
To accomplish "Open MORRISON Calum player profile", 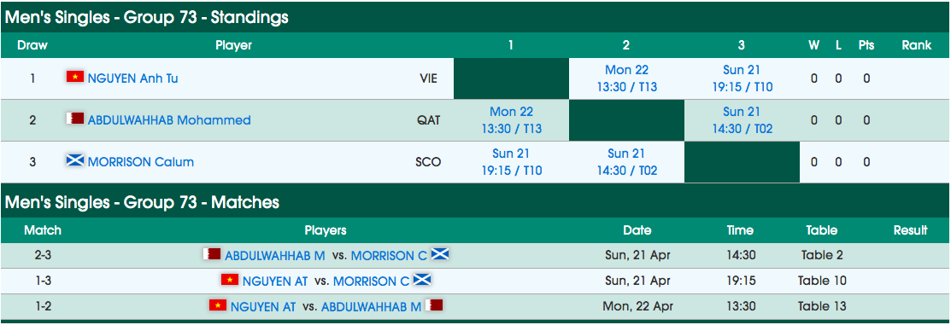I will point(141,161).
